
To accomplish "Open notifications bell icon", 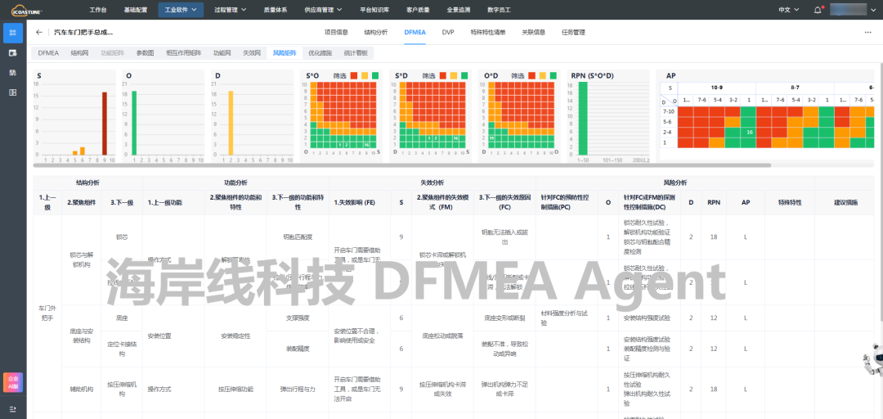I will pyautogui.click(x=818, y=10).
